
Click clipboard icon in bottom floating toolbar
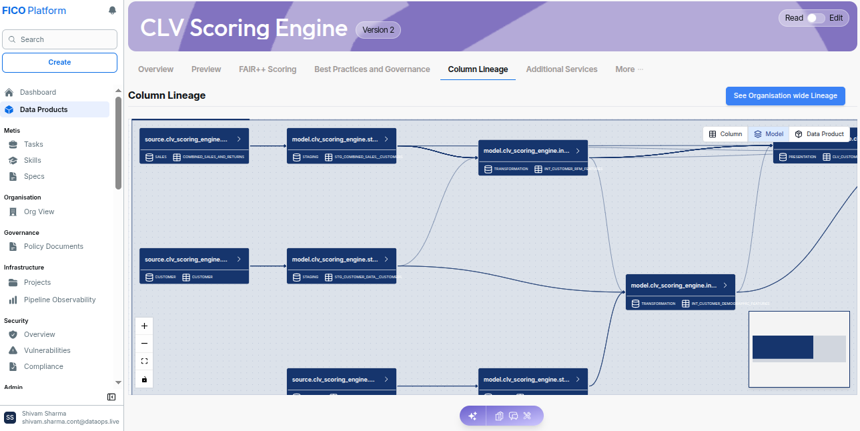pyautogui.click(x=499, y=416)
